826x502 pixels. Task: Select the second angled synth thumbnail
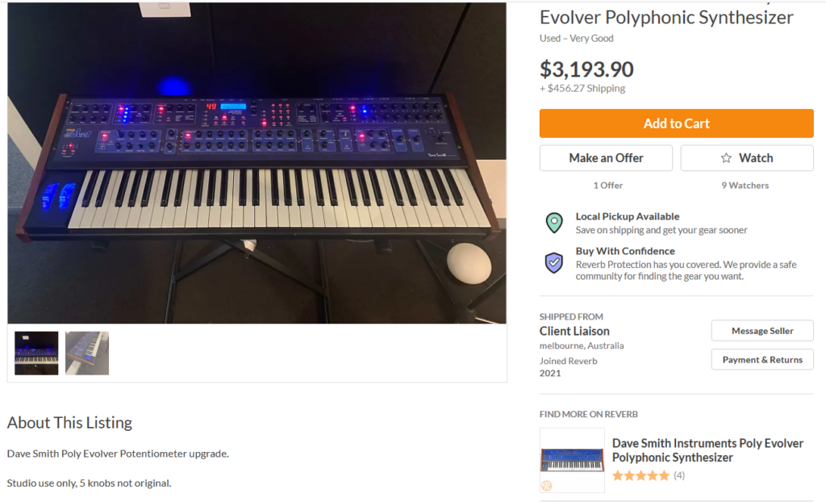[87, 353]
